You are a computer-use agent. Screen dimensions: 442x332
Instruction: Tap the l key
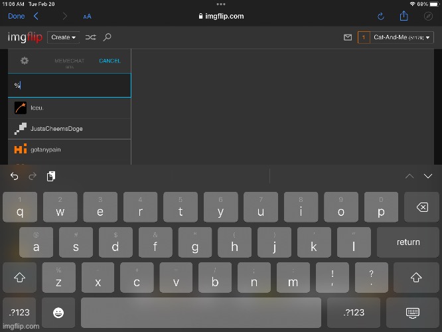tap(354, 242)
